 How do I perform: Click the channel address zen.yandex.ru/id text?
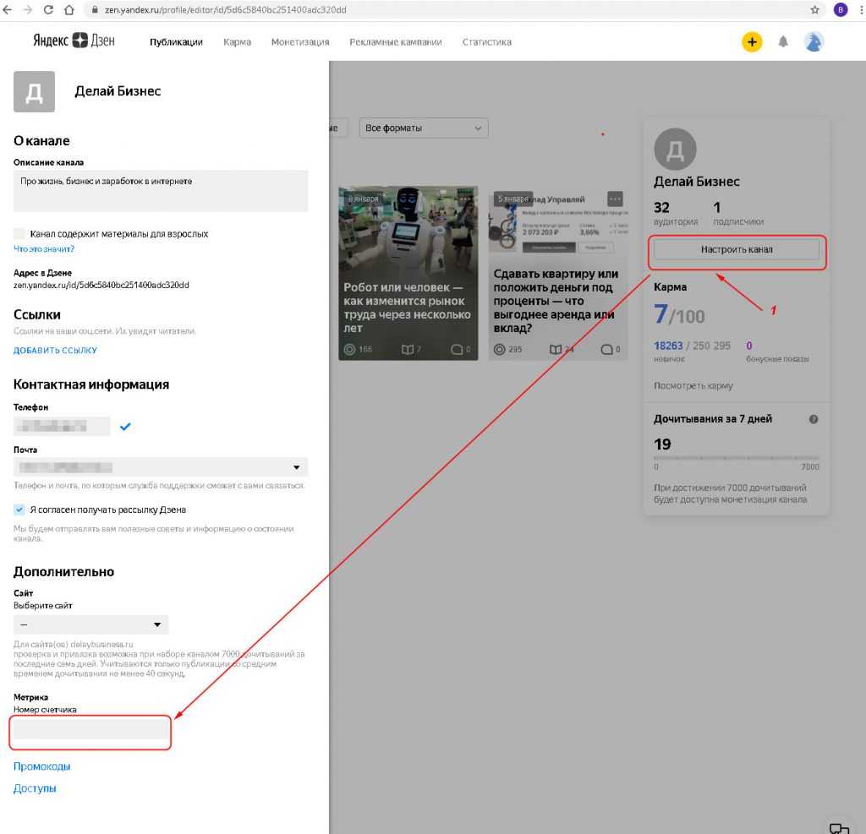101,285
